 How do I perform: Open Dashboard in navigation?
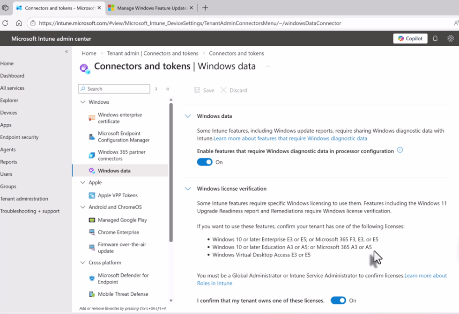tap(12, 76)
